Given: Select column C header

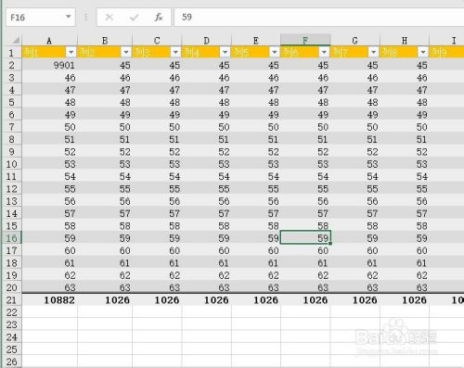Looking at the screenshot, I should 157,41.
